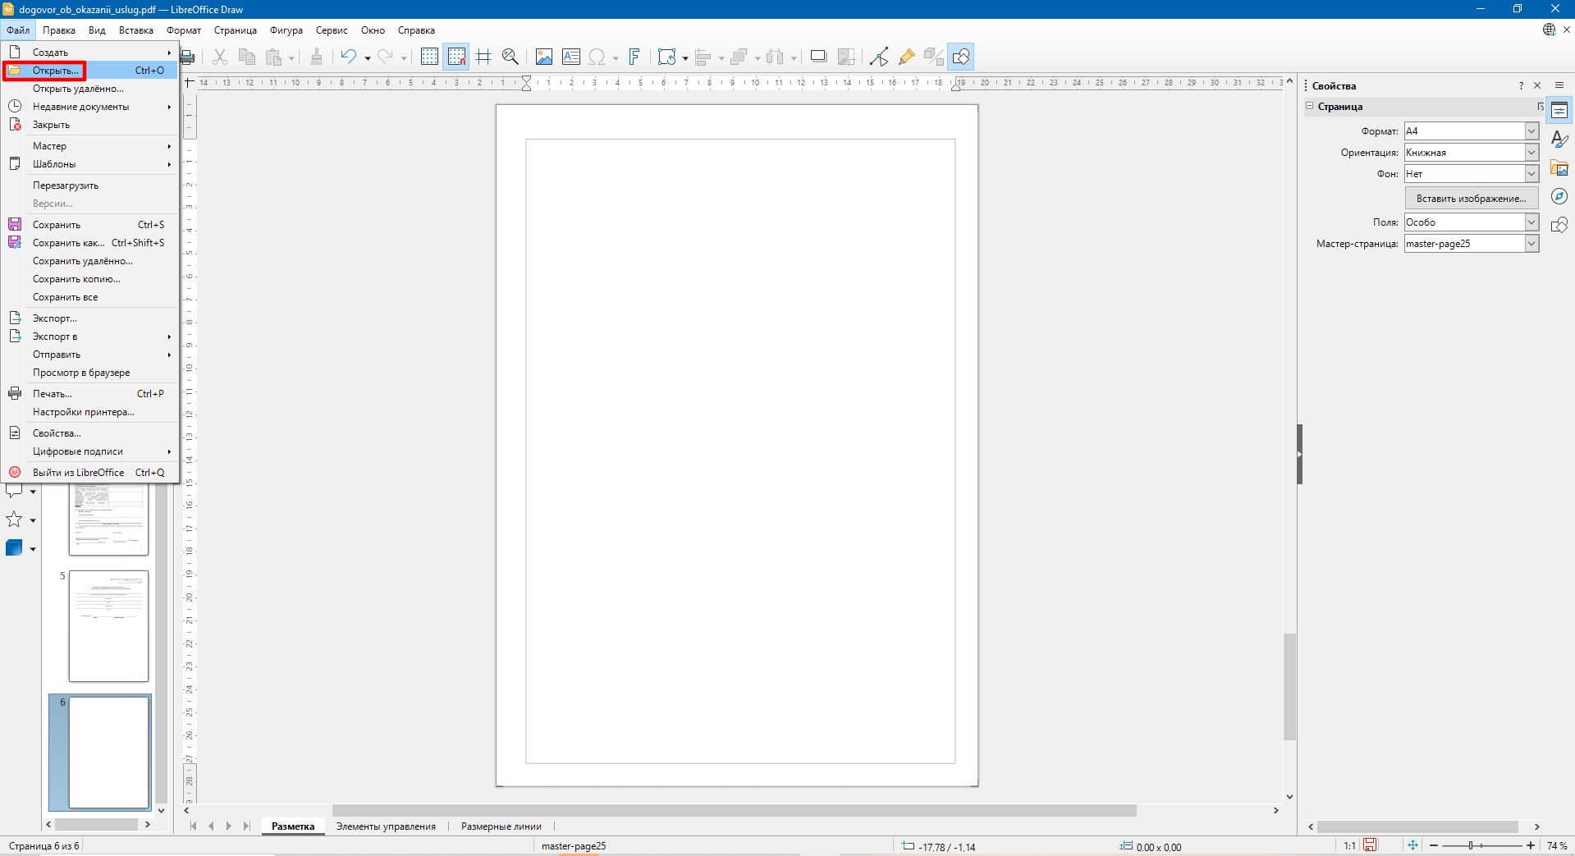Toggle Show Draw Functions icon
The image size is (1575, 856).
point(961,57)
